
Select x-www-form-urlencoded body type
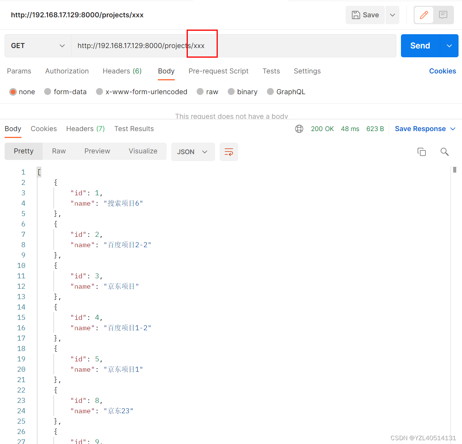pyautogui.click(x=99, y=91)
